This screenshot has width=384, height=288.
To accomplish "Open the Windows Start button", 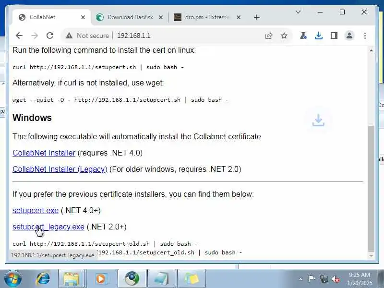I will click(12, 279).
